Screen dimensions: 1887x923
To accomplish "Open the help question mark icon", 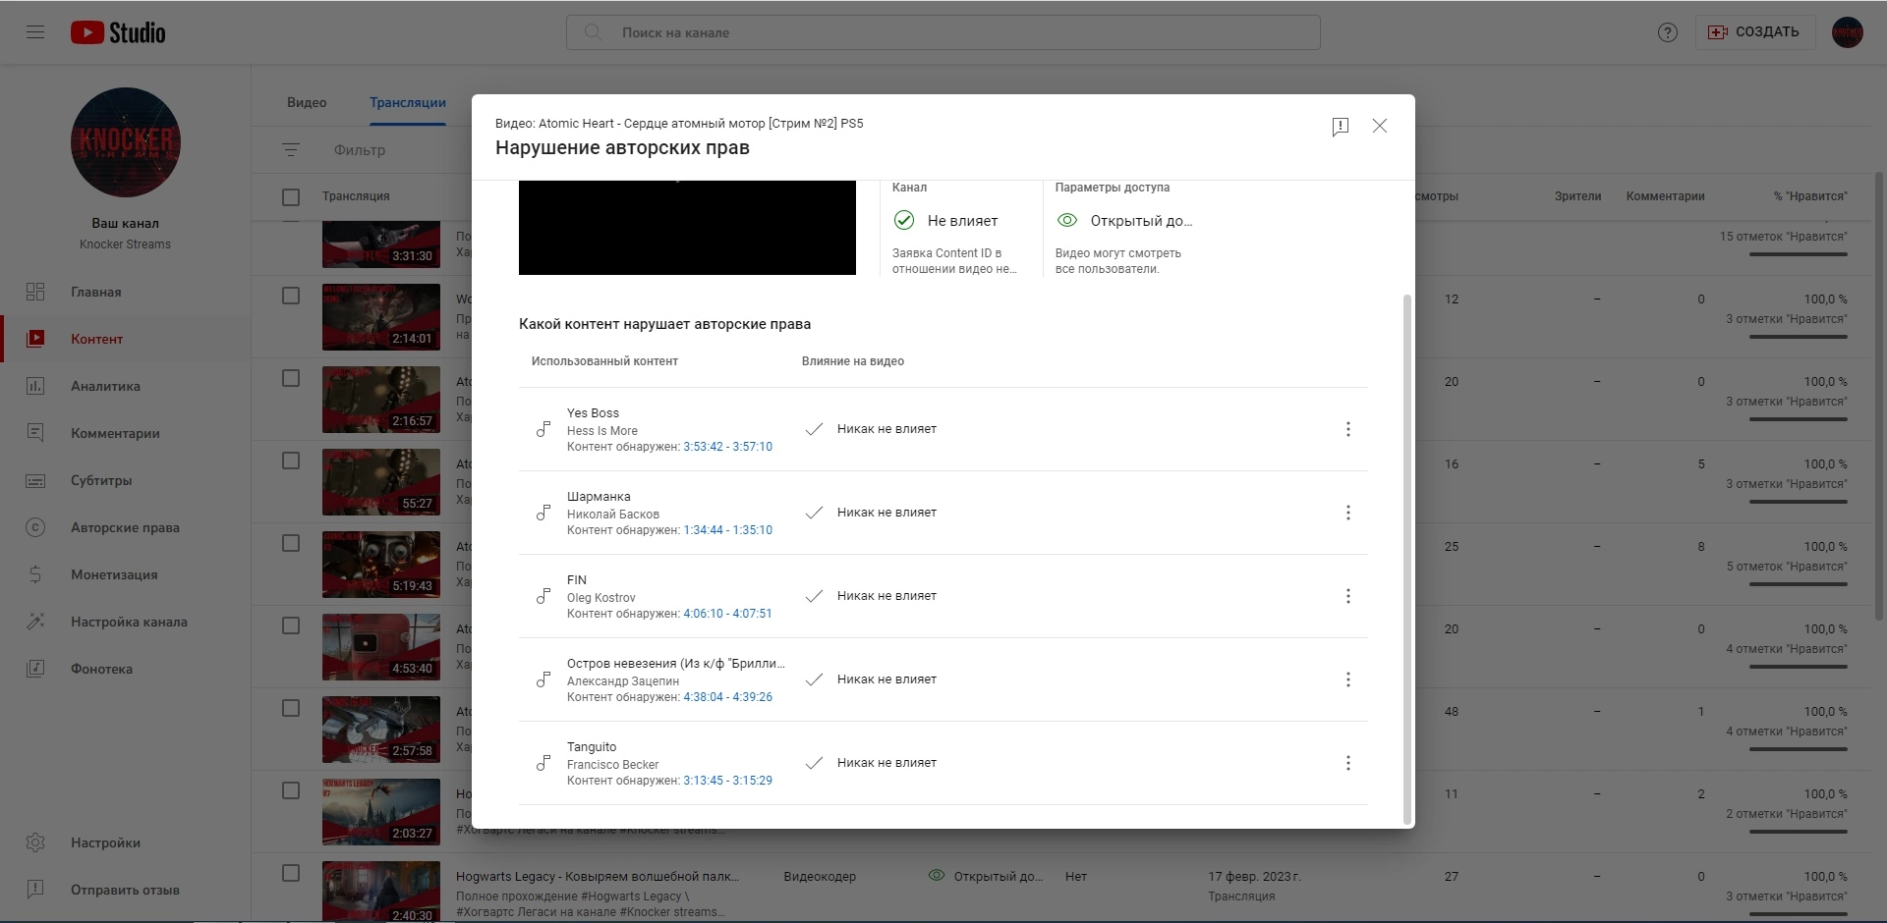I will point(1668,32).
